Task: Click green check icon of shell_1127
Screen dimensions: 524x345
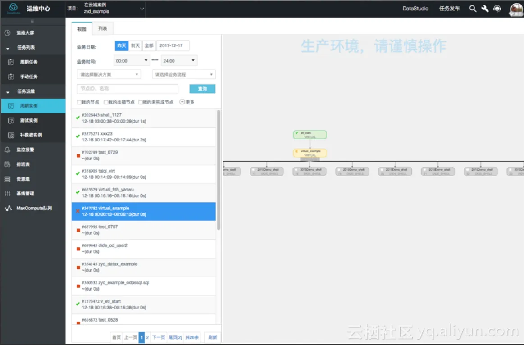Action: click(x=78, y=118)
